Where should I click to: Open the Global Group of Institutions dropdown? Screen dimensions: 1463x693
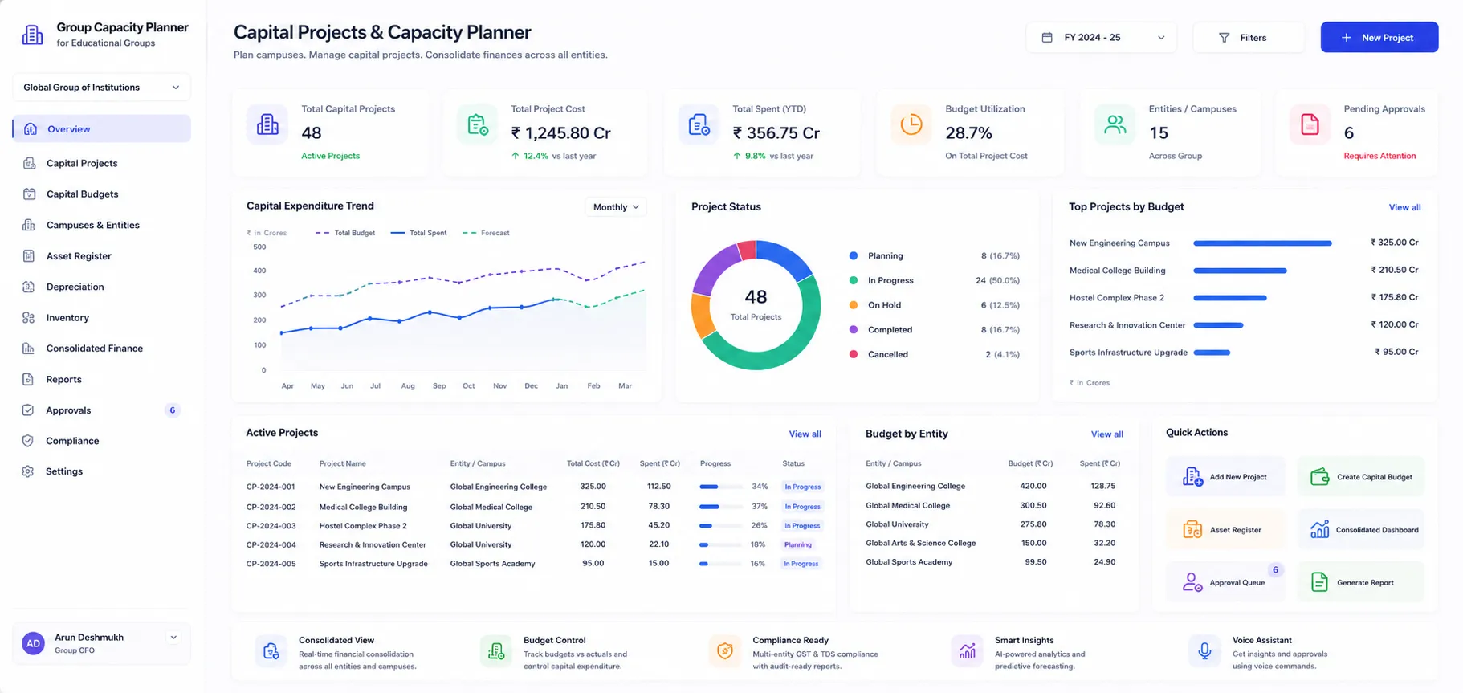(101, 88)
